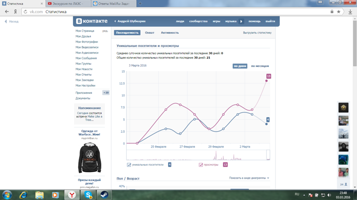Screen dimensions: 357x200
Task: Open музыка in header menu
Action: (231, 21)
